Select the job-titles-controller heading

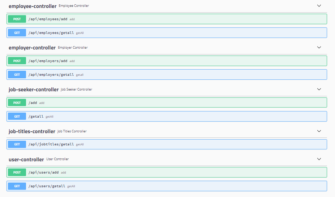[x=32, y=131]
